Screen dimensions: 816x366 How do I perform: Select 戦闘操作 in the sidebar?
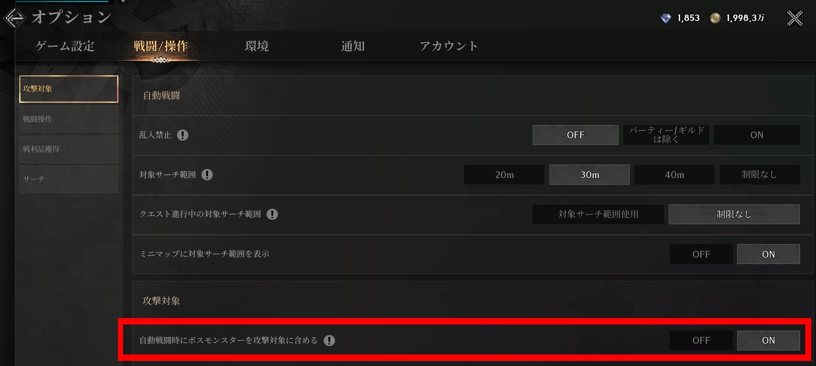coord(69,119)
